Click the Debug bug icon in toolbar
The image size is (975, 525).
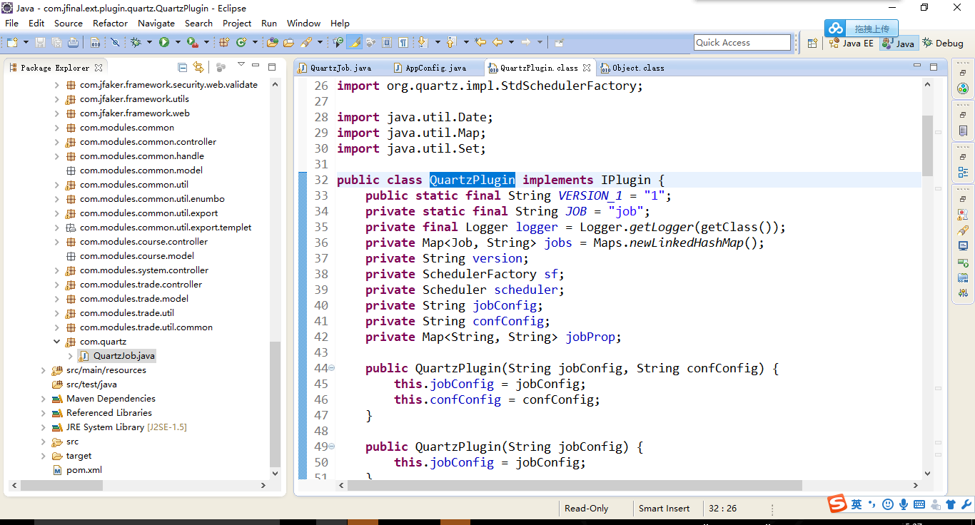tap(136, 43)
